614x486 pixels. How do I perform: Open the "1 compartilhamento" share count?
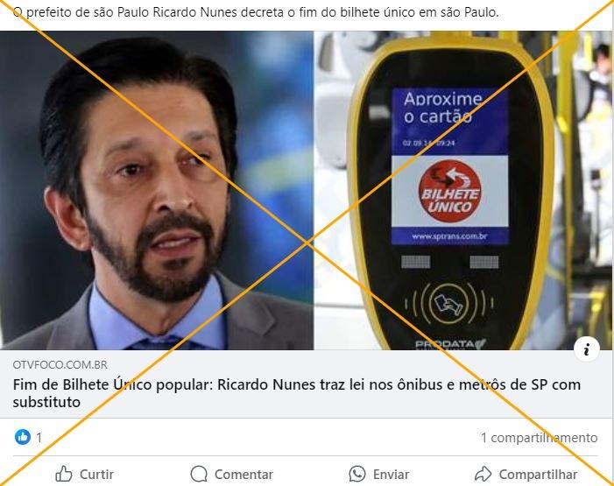click(x=540, y=438)
